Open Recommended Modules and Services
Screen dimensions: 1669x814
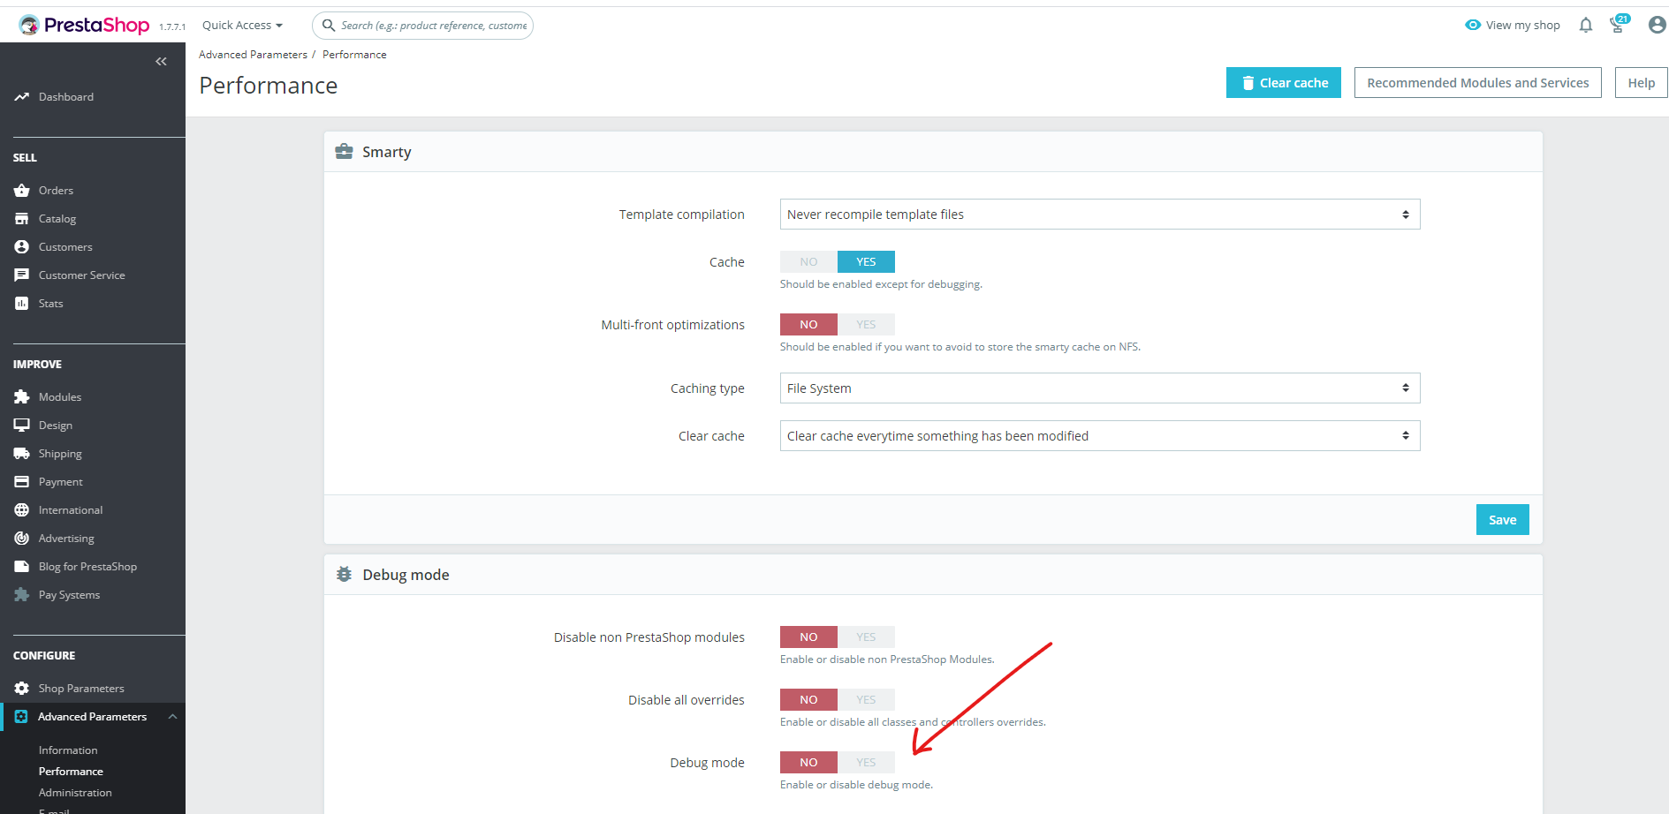coord(1478,83)
